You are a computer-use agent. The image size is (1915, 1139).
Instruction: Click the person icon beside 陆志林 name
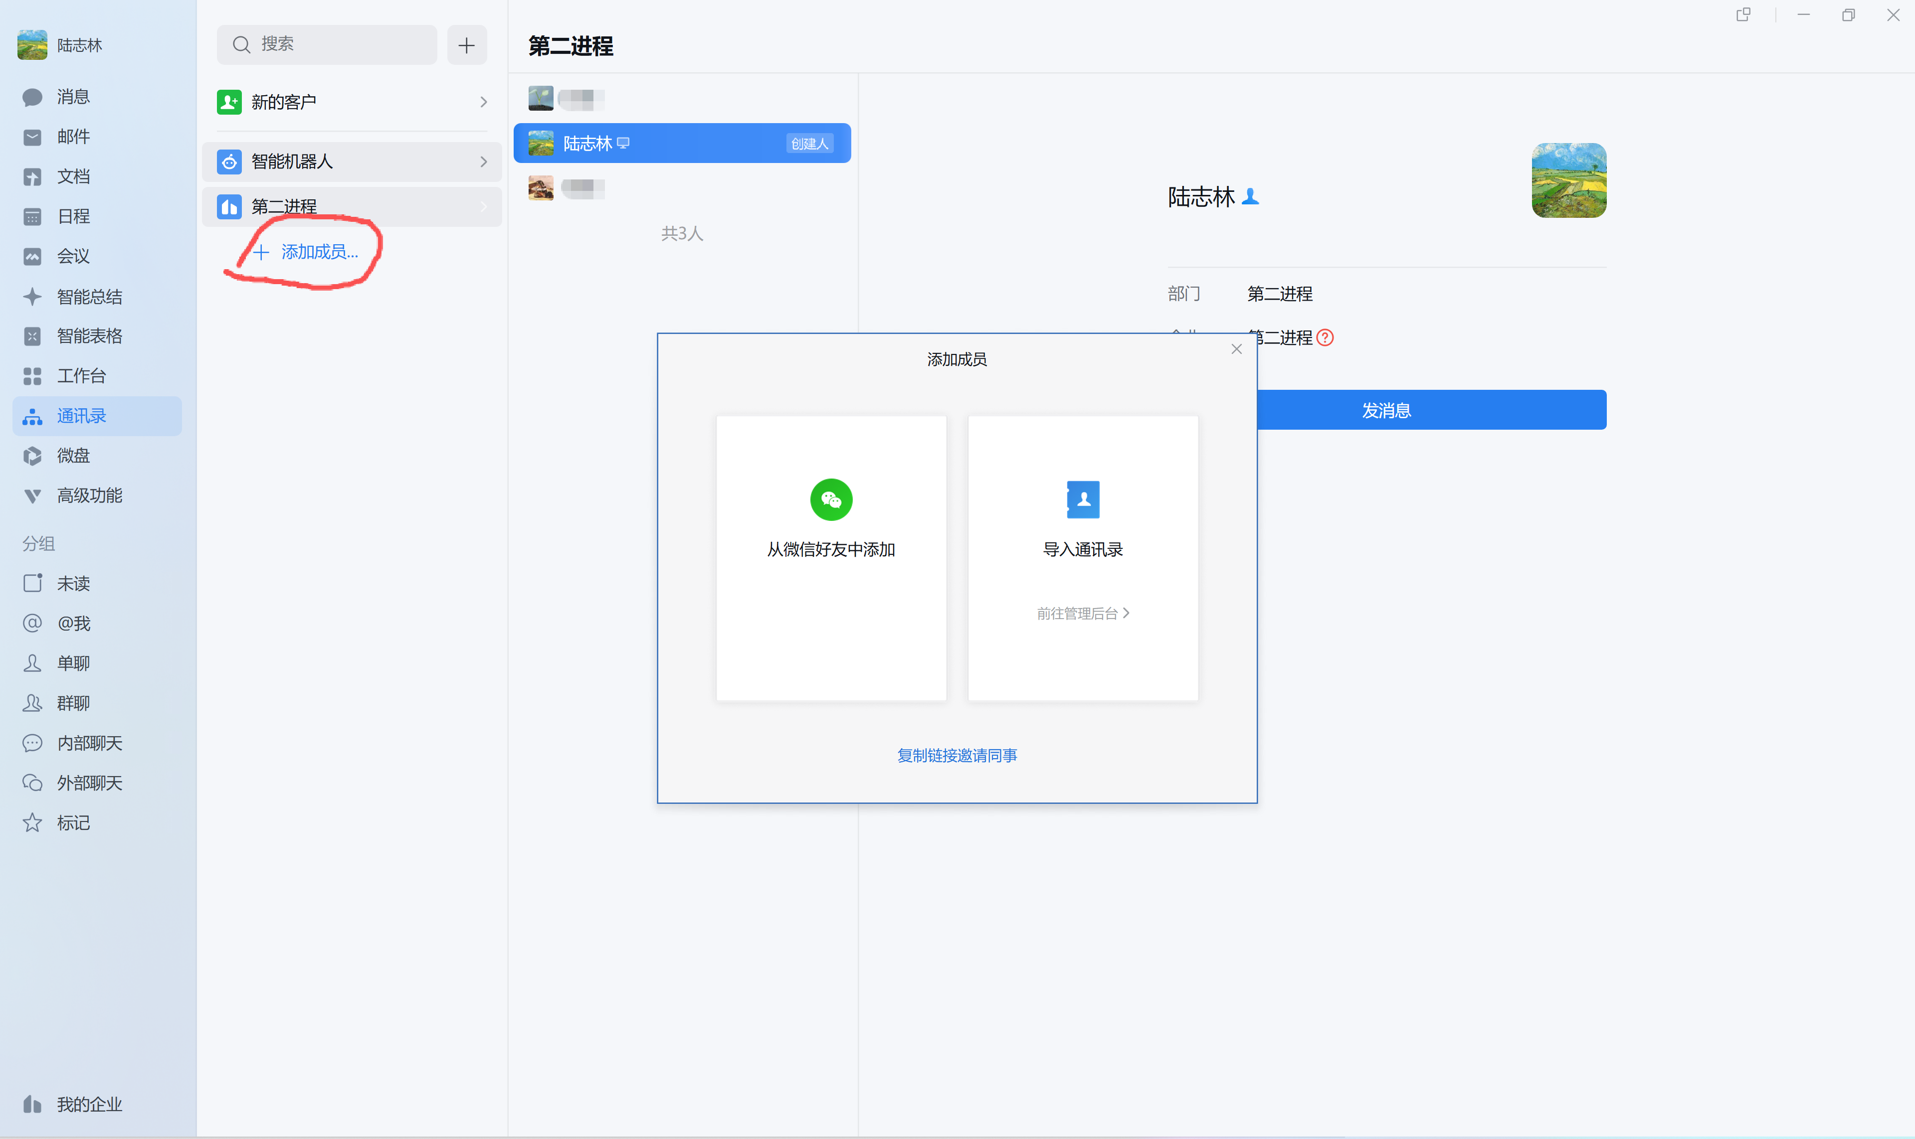click(1250, 197)
